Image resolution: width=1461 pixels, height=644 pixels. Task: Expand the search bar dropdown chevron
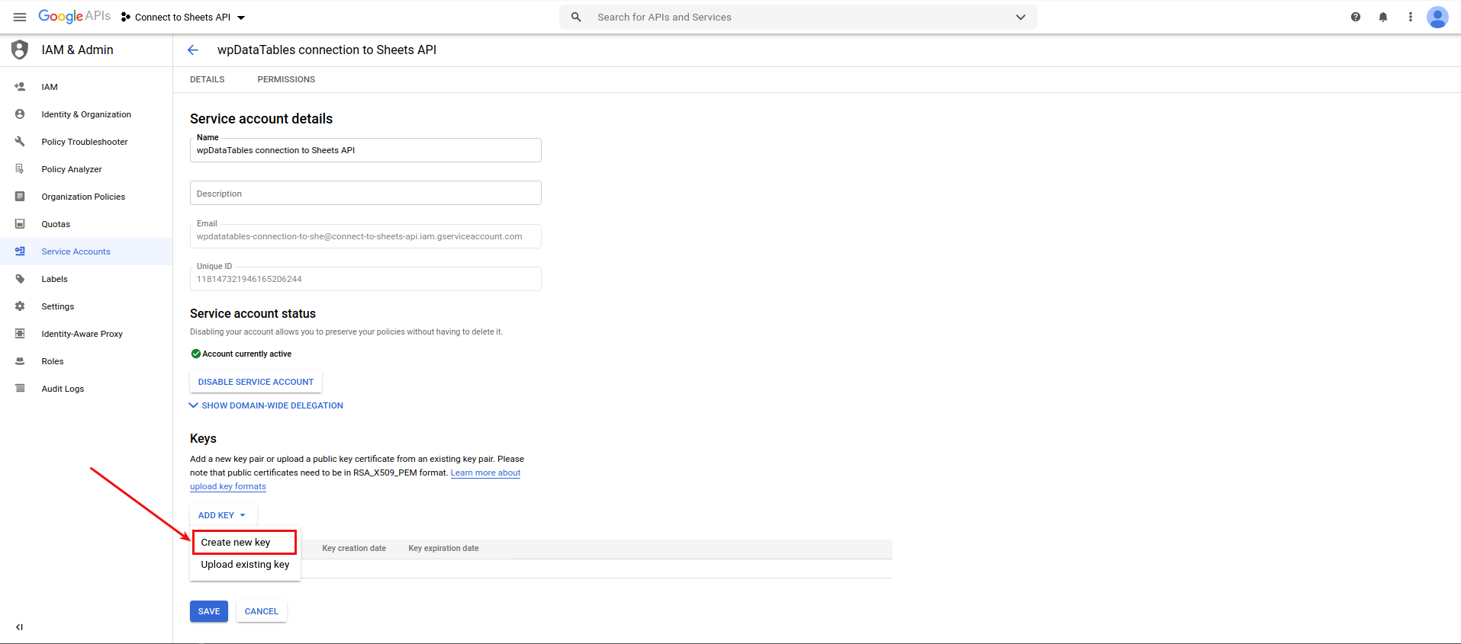click(1021, 17)
